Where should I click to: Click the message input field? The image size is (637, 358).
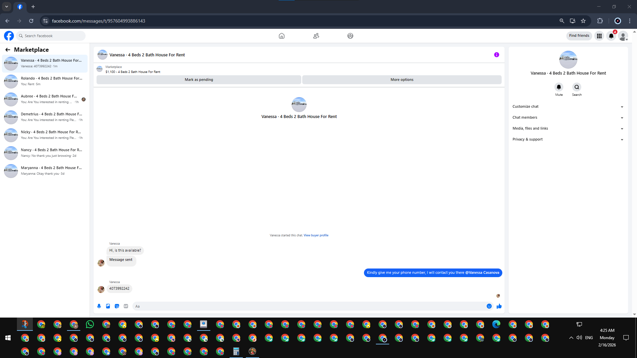[x=309, y=306]
